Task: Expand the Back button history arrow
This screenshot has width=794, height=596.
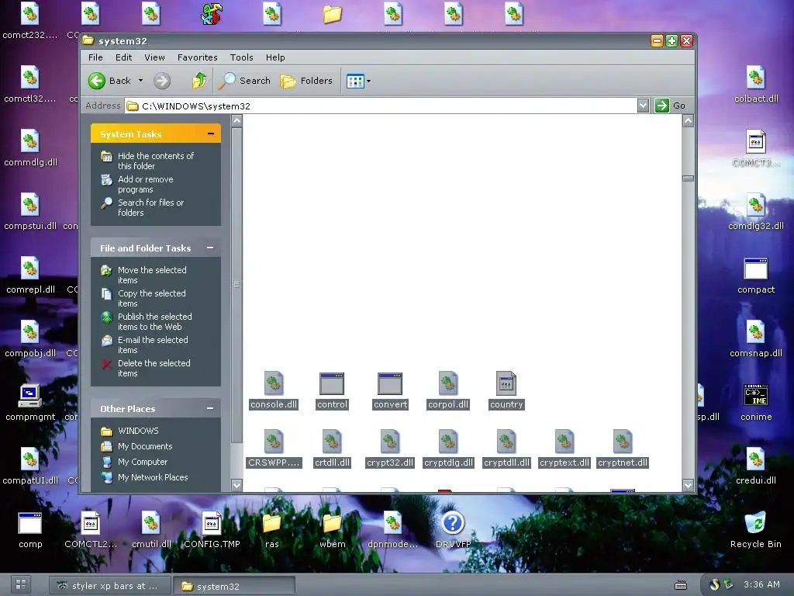Action: click(141, 81)
